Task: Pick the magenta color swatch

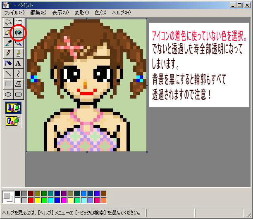Action: tap(64, 200)
